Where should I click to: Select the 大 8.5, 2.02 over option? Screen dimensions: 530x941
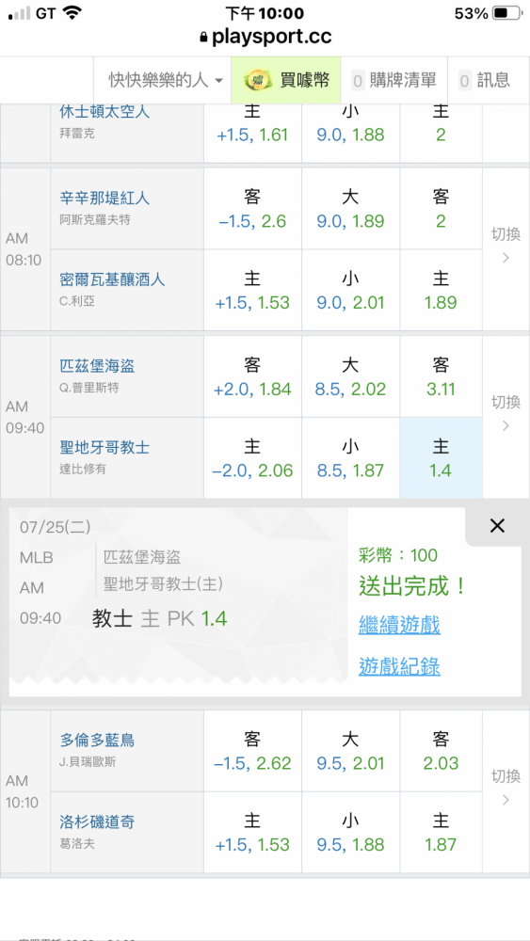point(350,377)
